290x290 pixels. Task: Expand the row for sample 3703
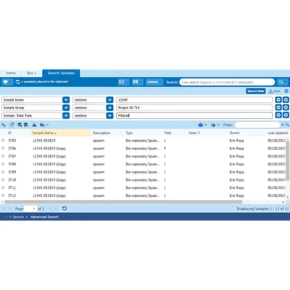3,140
